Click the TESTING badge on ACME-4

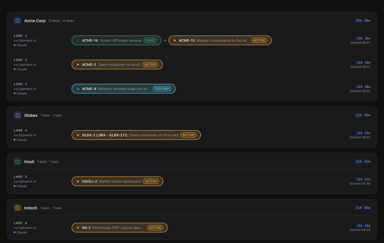pos(162,89)
